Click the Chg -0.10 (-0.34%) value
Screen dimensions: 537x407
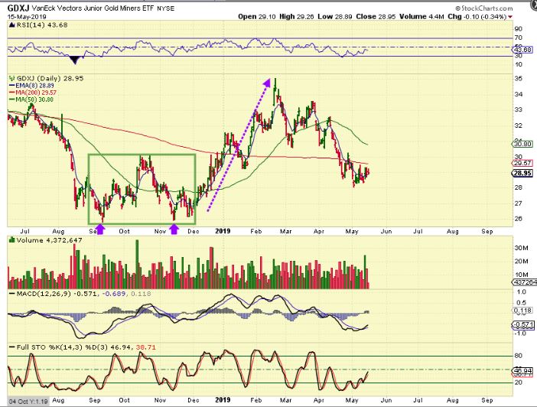coord(477,16)
